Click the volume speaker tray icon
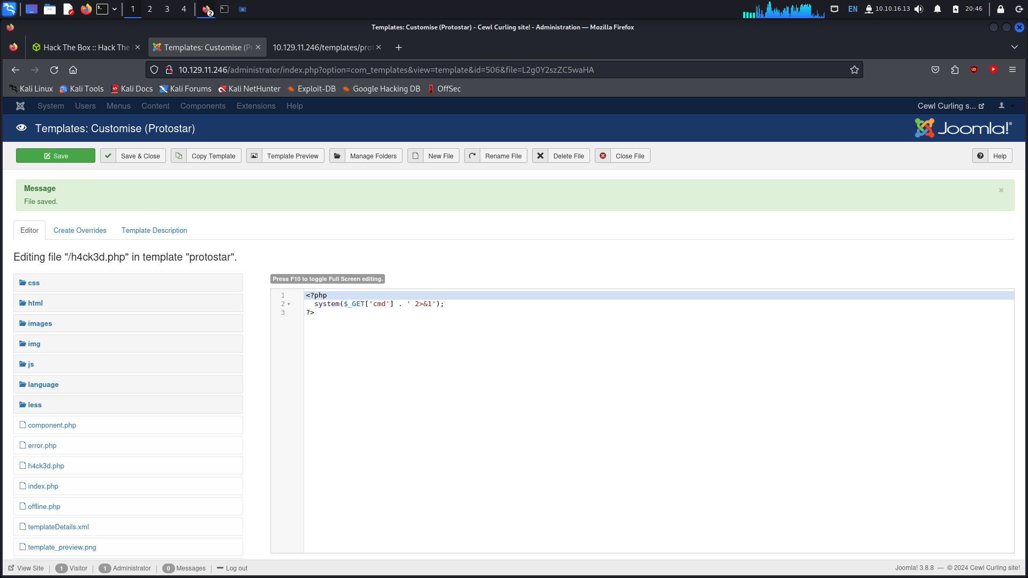This screenshot has width=1028, height=578. point(919,9)
